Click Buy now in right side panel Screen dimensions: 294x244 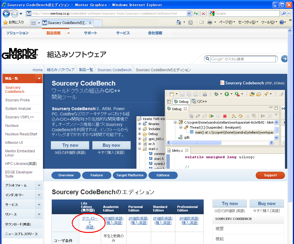[x=267, y=204]
